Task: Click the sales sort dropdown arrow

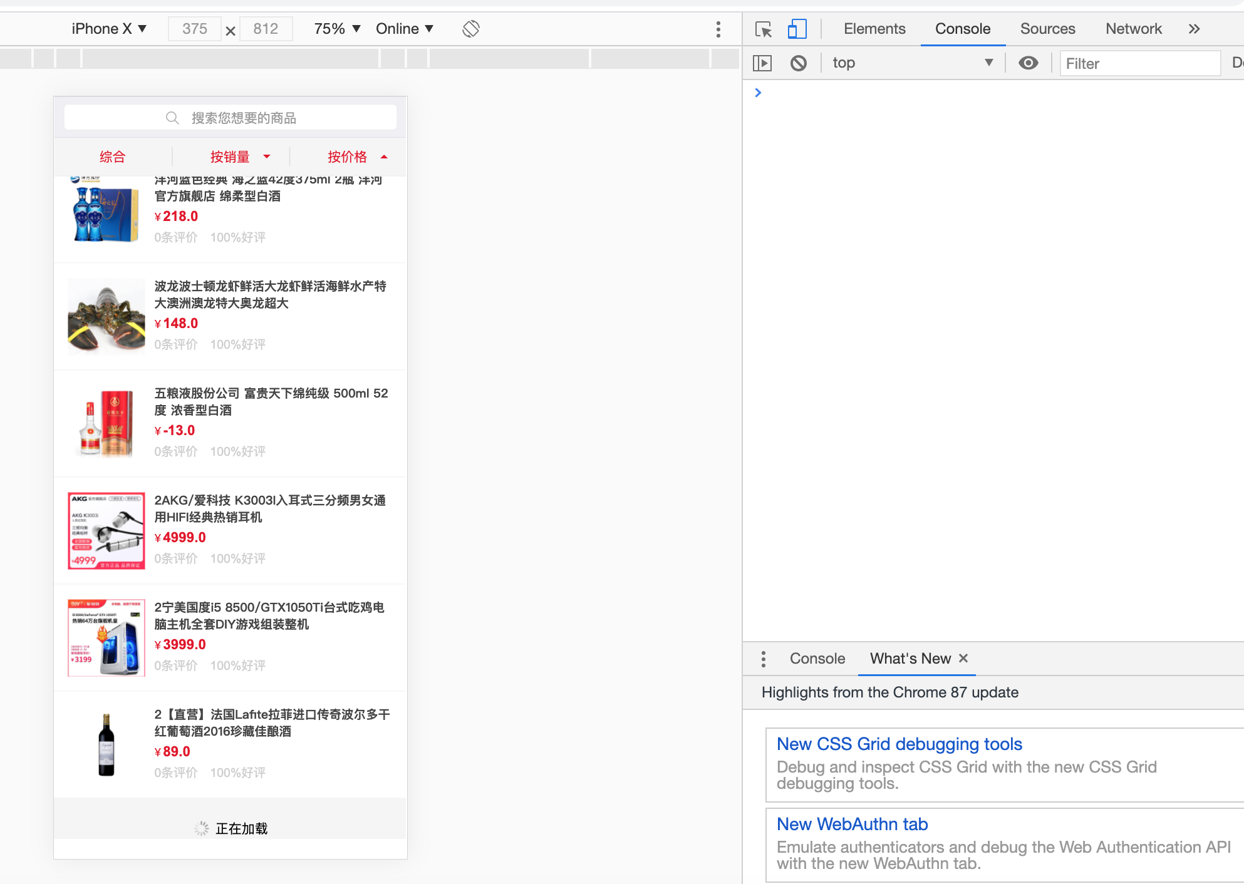Action: click(267, 157)
